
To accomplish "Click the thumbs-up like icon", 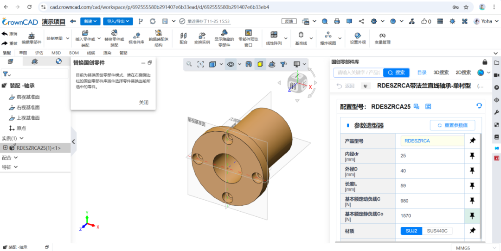I will (x=424, y=21).
